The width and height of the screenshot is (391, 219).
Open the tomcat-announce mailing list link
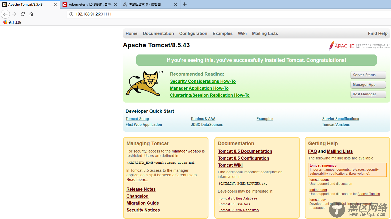[x=323, y=166]
